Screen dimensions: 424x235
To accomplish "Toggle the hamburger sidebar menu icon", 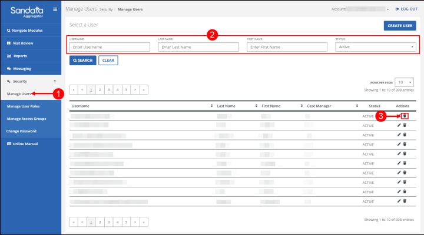I will coord(55,9).
